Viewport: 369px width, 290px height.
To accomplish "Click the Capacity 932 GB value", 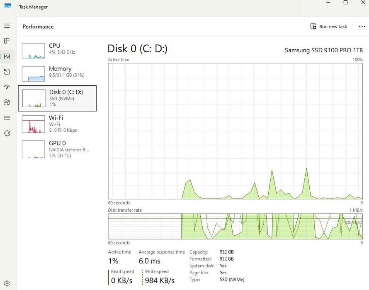I will click(x=227, y=252).
